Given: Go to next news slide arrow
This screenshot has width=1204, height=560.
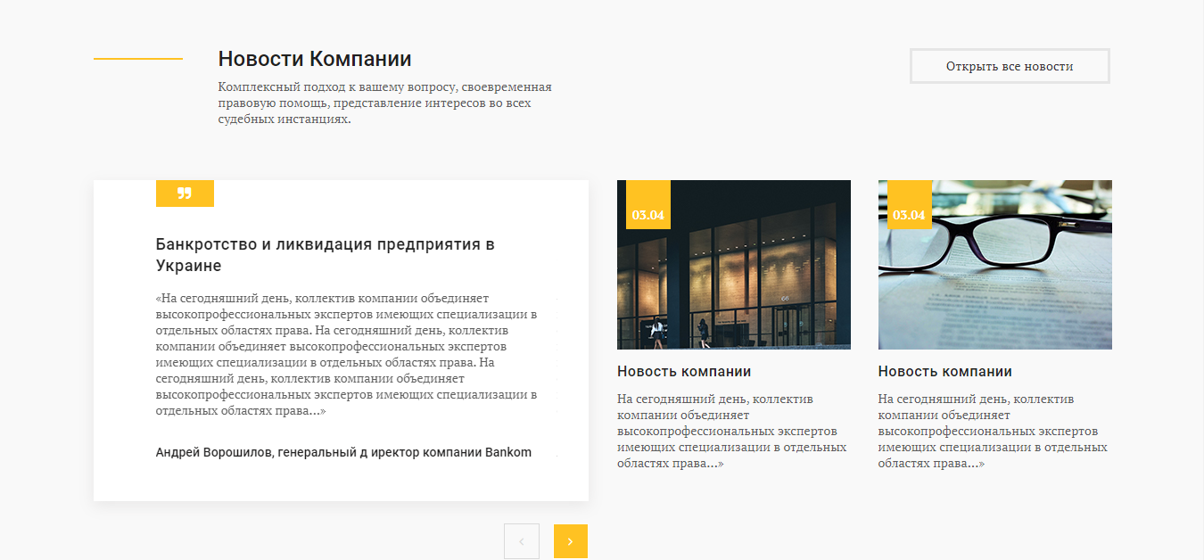Looking at the screenshot, I should 571,541.
